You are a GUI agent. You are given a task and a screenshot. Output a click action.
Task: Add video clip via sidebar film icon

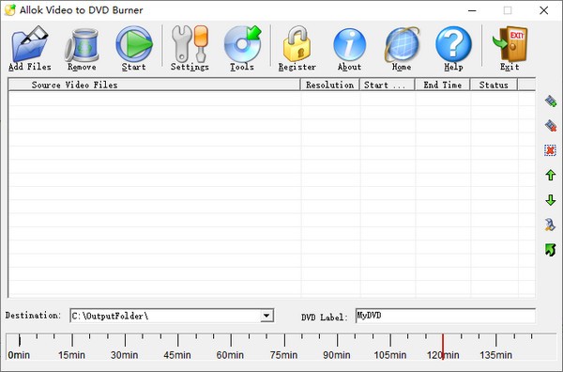click(551, 101)
